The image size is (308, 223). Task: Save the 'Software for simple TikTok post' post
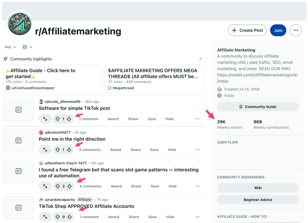pos(152,119)
